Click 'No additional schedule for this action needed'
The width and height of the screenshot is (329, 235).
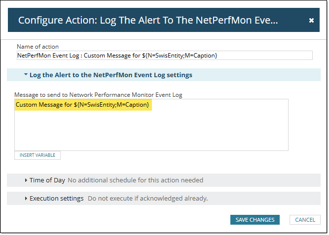pos(135,180)
